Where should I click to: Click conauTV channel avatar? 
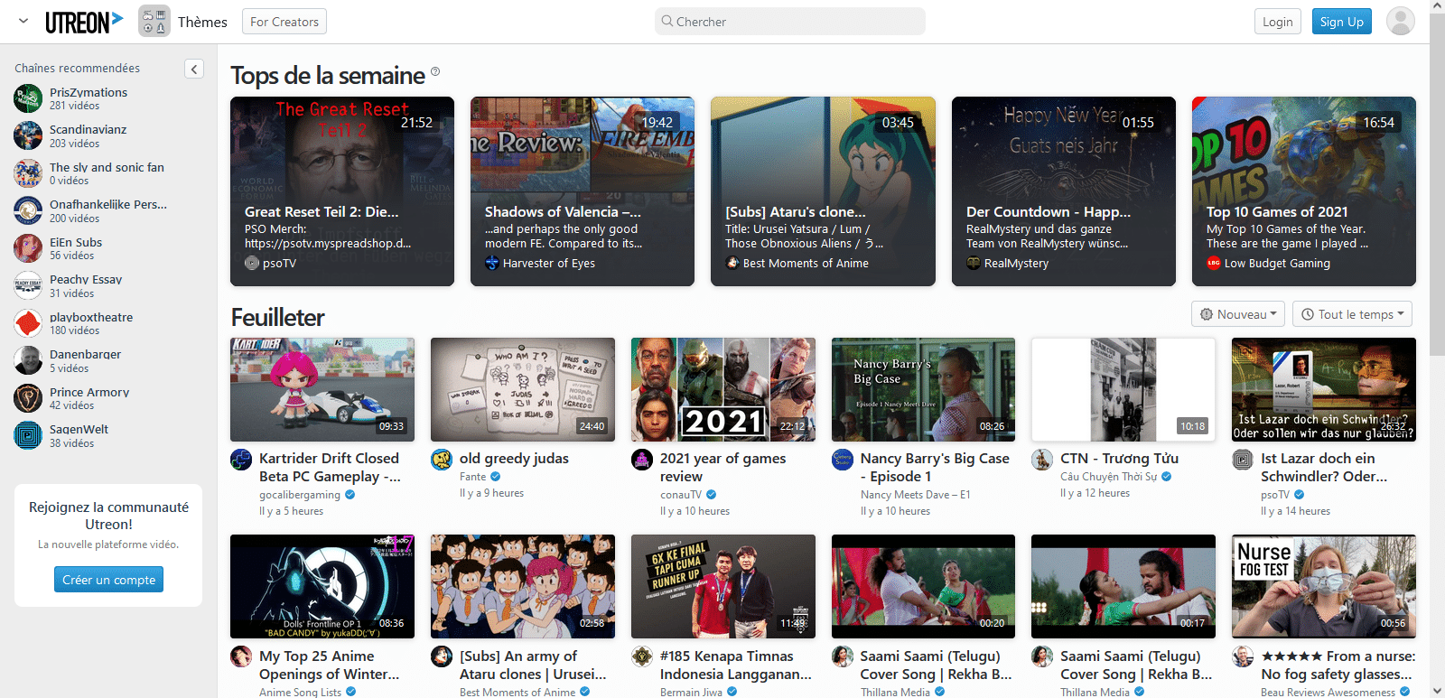click(x=642, y=460)
